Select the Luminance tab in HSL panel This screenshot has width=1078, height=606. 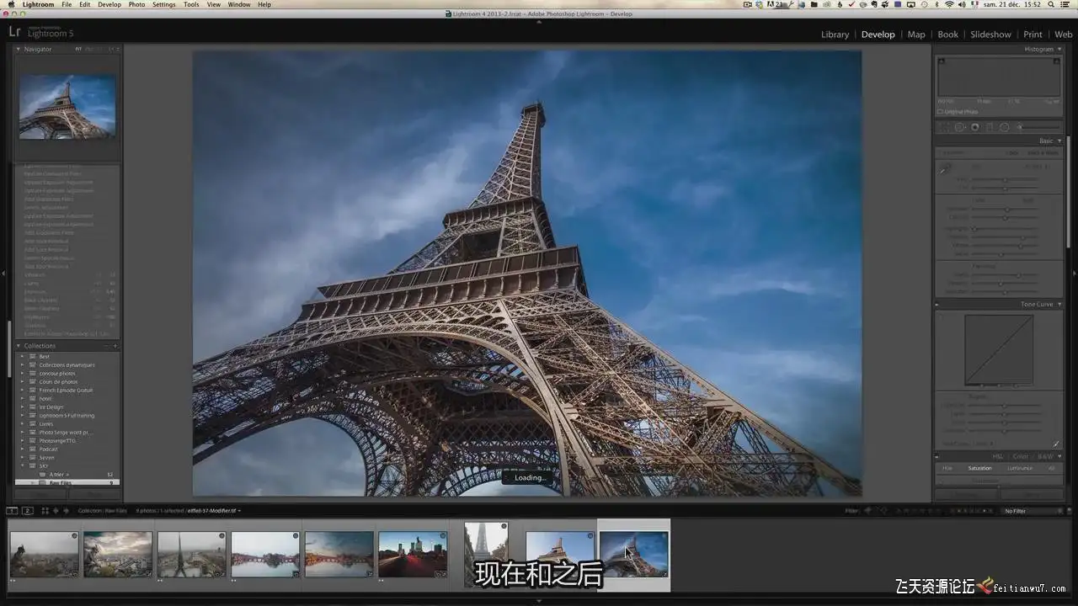pos(1019,468)
